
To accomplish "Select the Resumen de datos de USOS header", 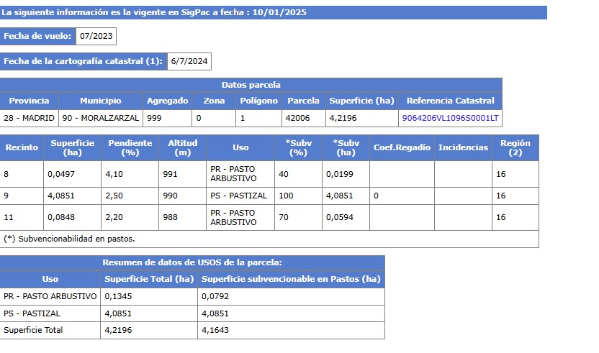I will [192, 262].
